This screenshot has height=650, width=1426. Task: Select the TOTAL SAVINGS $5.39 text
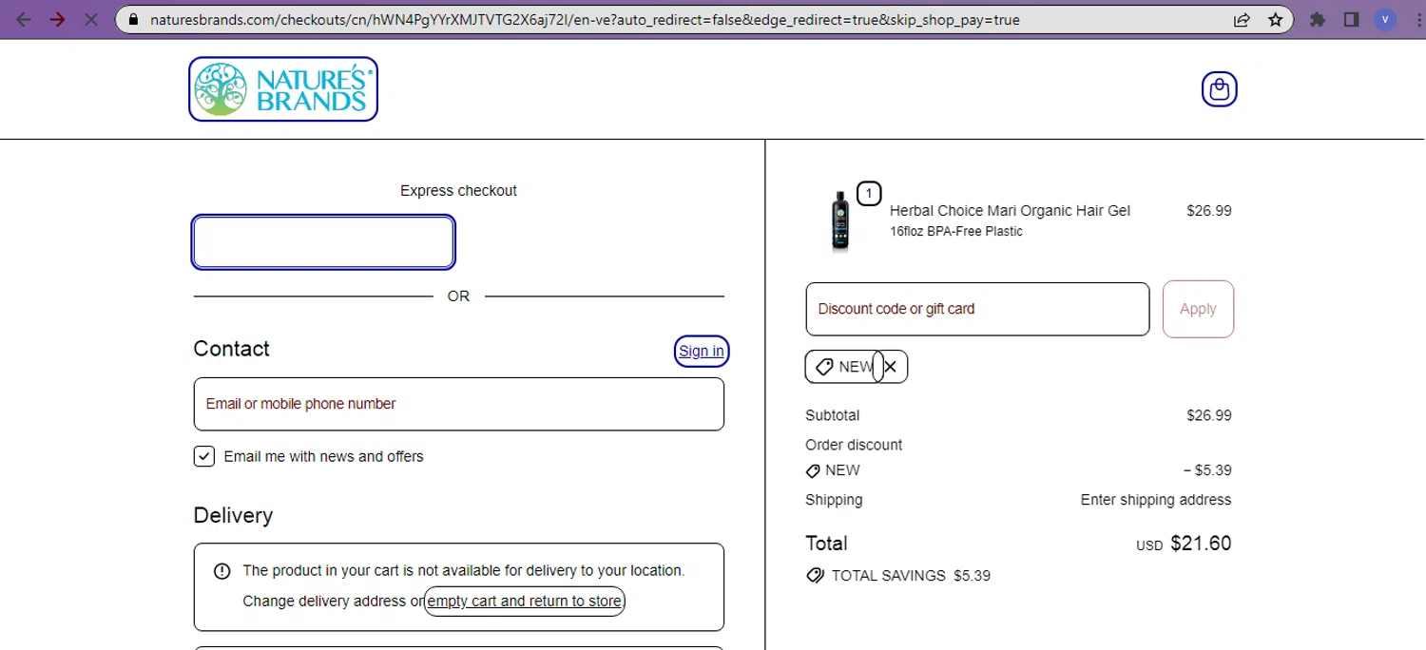pyautogui.click(x=911, y=576)
